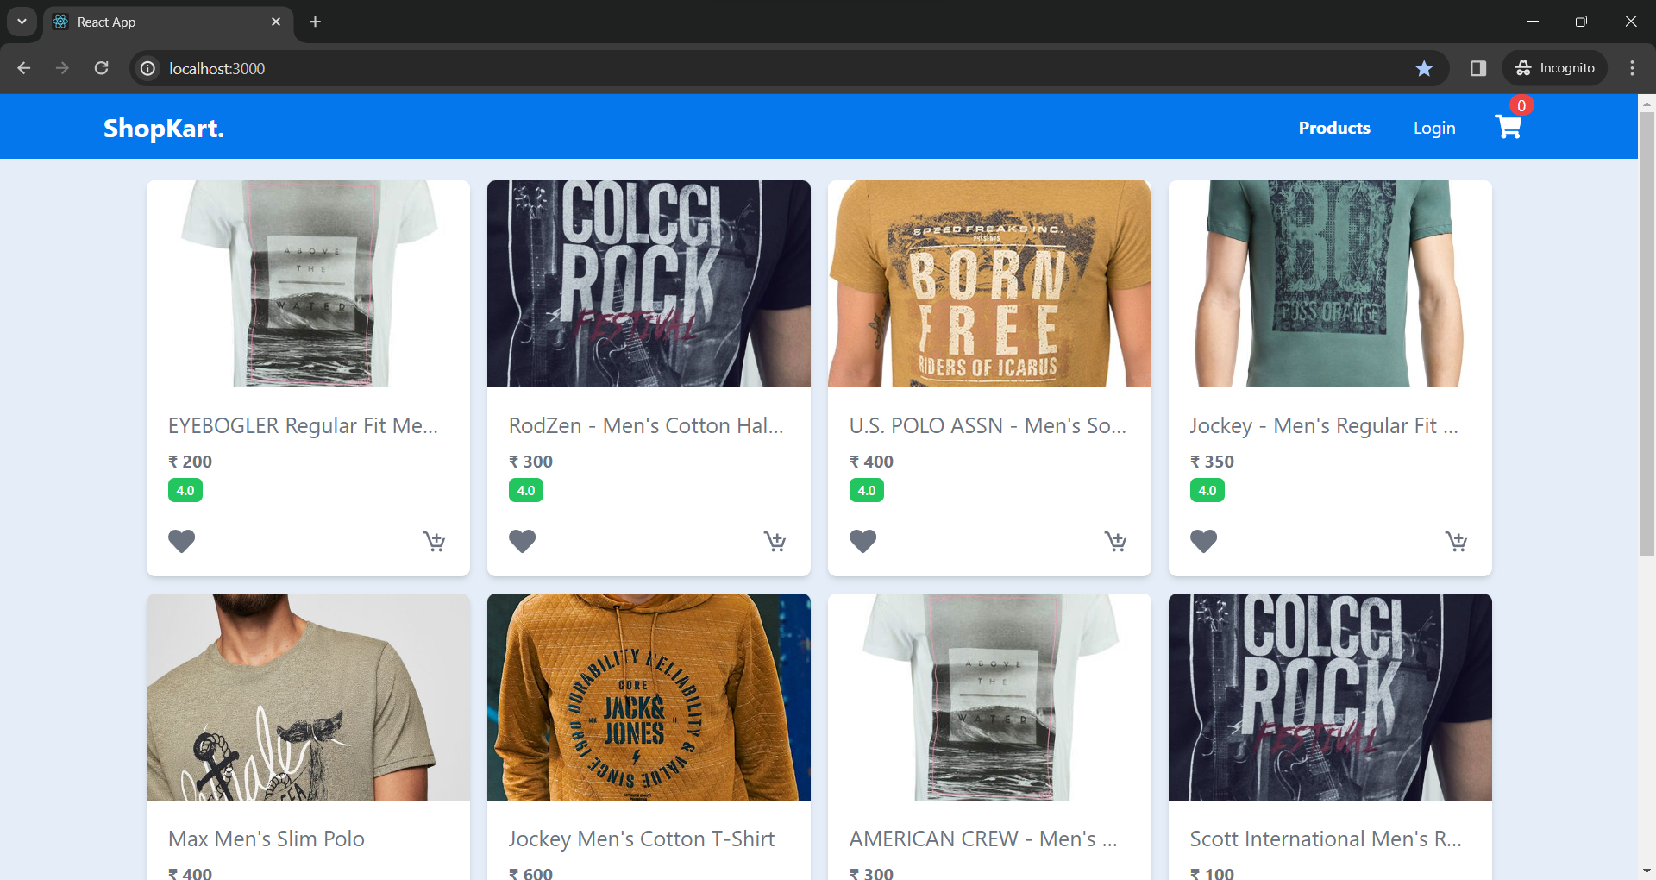Click the scrollbar up arrow
The image size is (1656, 880).
pos(1647,103)
